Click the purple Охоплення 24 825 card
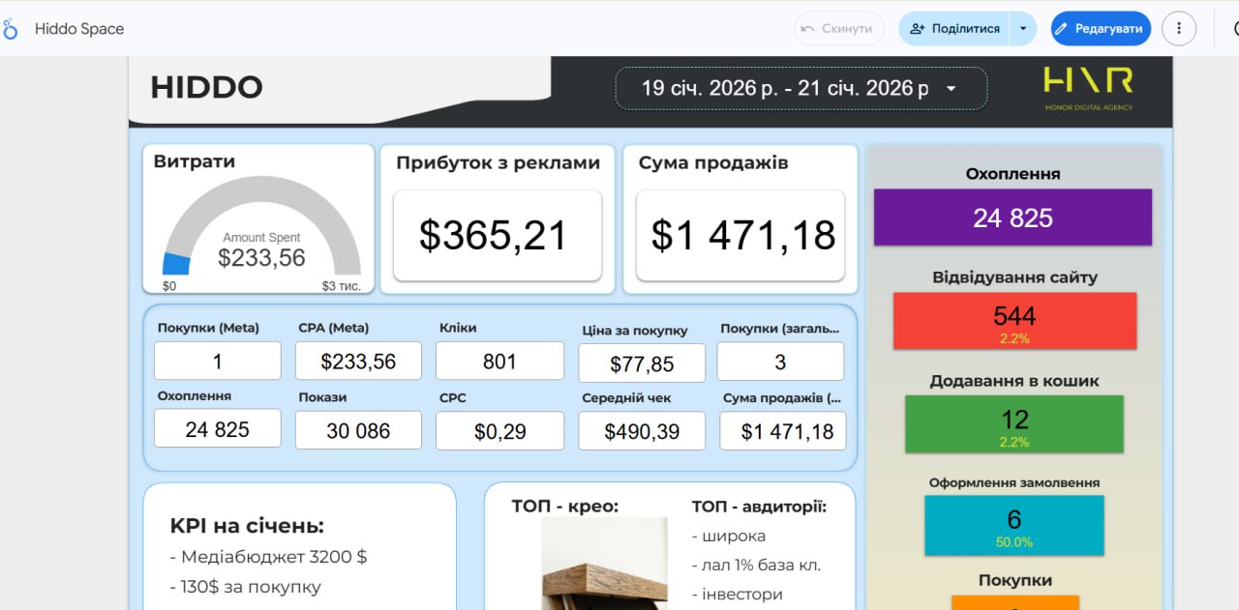The height and width of the screenshot is (610, 1239). tap(1012, 218)
